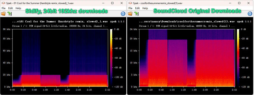Minimize the right Spek window
Viewport: 254px width, 95px height.
click(230, 3)
